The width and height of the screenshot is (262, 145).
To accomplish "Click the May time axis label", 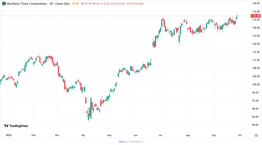I will (109, 135).
